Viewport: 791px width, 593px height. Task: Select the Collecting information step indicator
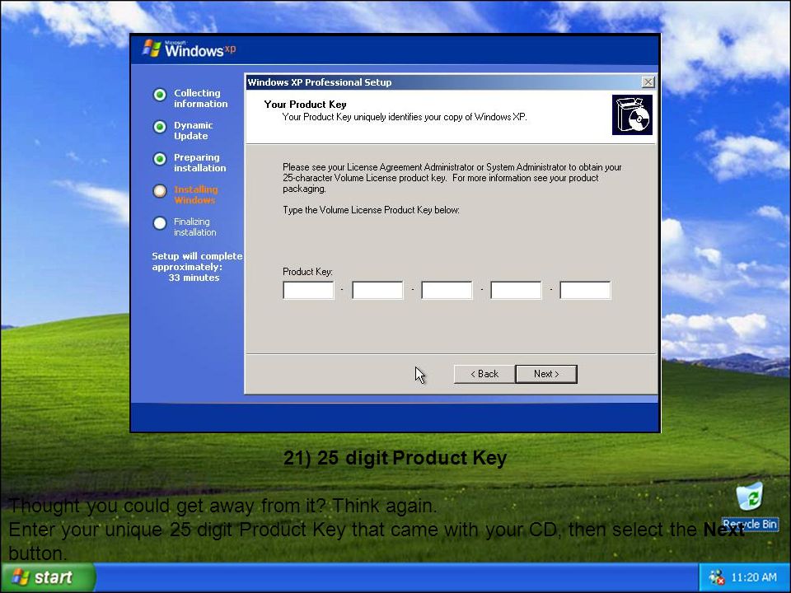[159, 95]
